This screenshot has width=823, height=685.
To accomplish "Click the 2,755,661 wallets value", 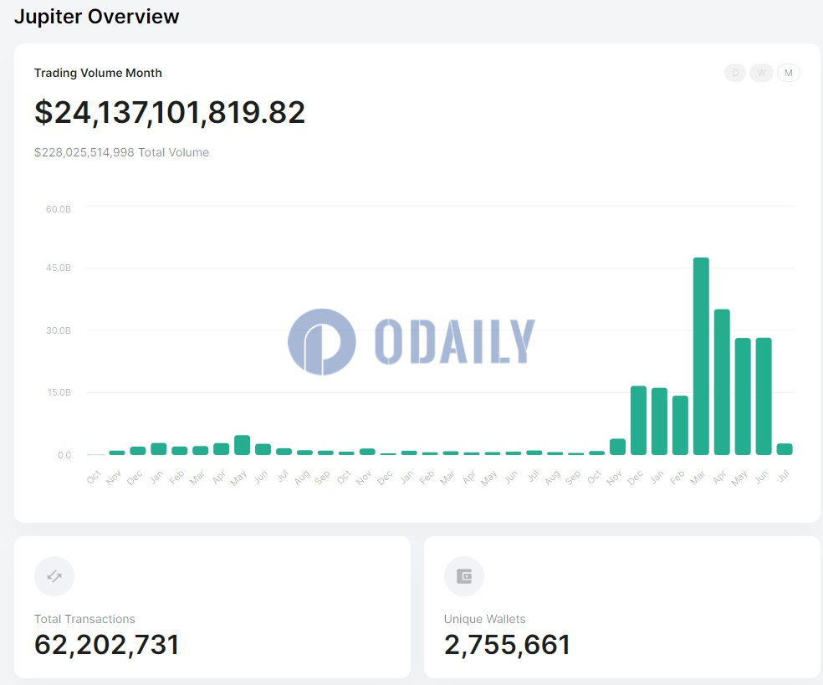I will [x=507, y=645].
